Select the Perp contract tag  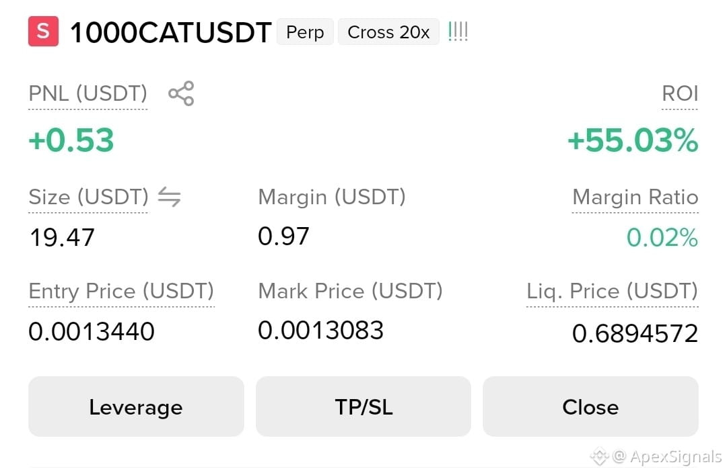[305, 32]
